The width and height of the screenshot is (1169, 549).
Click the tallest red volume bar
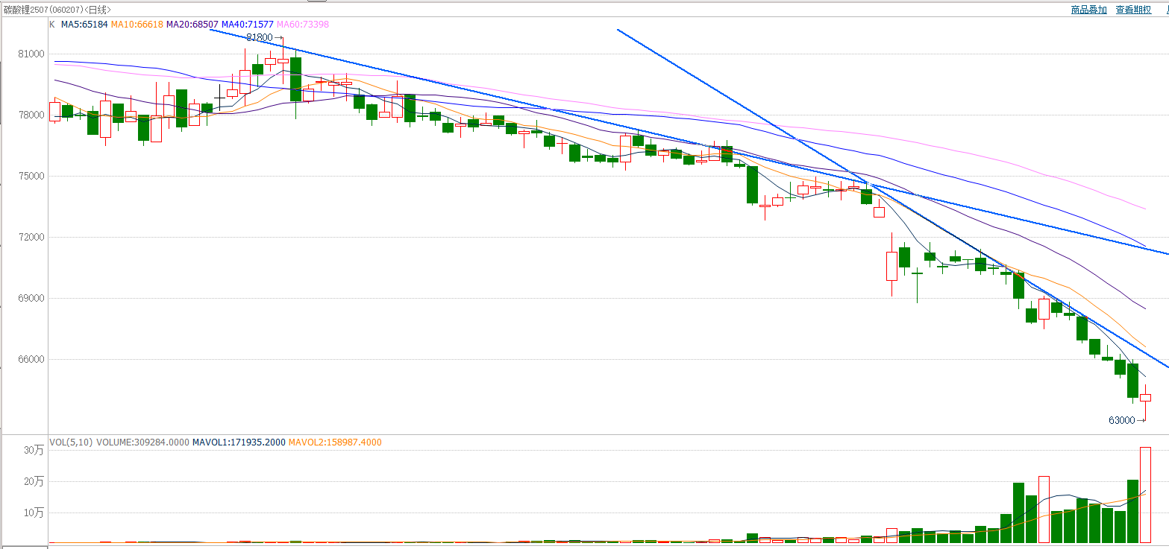pos(1145,495)
